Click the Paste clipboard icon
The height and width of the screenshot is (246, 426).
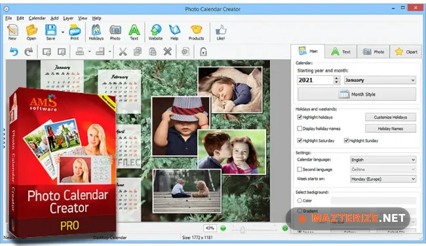[x=153, y=52]
